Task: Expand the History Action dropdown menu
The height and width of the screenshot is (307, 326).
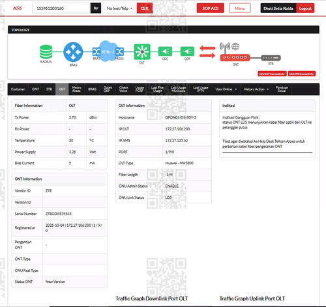Action: click(x=256, y=89)
